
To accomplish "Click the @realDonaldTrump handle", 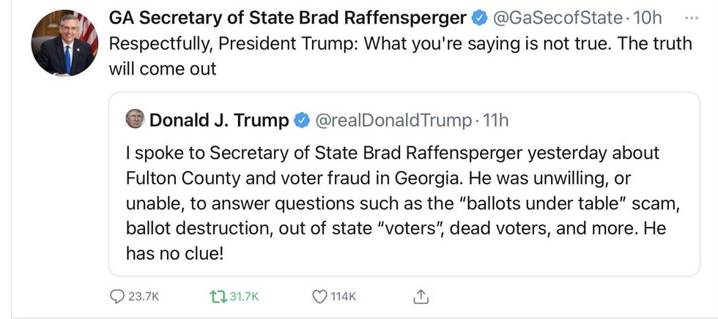I will 392,121.
